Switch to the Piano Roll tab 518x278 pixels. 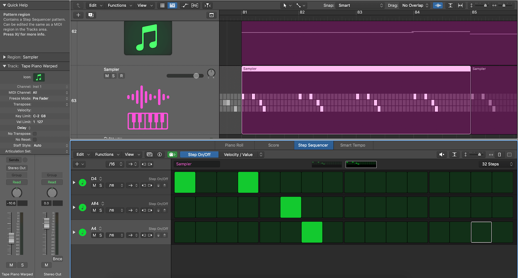[234, 145]
